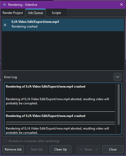Click inside the Error Log text area
The height and width of the screenshot is (156, 126).
point(60,109)
